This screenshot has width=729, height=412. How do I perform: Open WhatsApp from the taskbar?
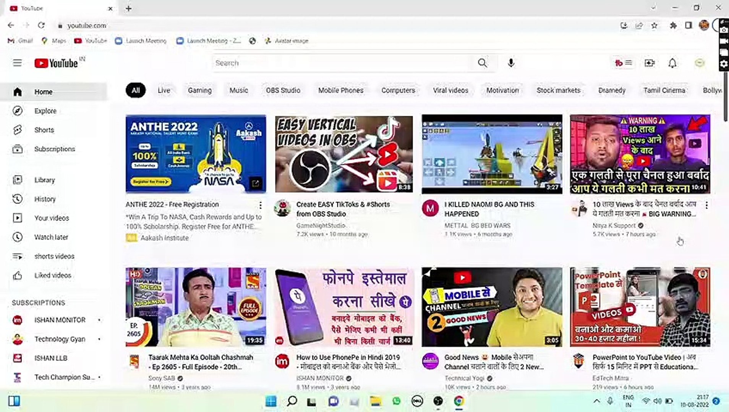point(396,401)
